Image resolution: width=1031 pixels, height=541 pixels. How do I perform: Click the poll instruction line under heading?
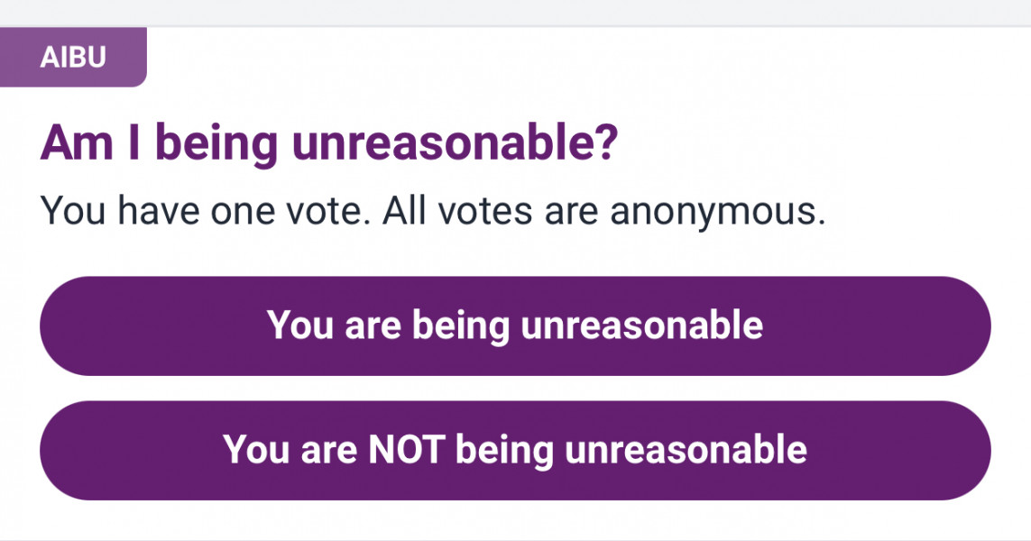coord(433,211)
